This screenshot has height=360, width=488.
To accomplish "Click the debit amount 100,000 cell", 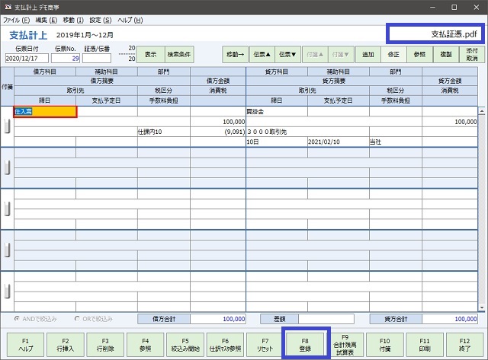I will pyautogui.click(x=218, y=122).
